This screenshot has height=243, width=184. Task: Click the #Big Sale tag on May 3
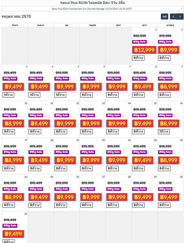[x=10, y=78]
